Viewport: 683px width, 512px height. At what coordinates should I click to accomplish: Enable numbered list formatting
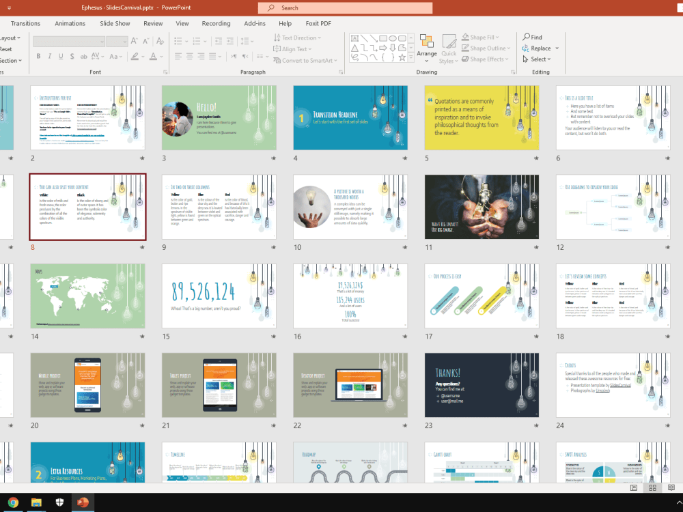coord(197,40)
